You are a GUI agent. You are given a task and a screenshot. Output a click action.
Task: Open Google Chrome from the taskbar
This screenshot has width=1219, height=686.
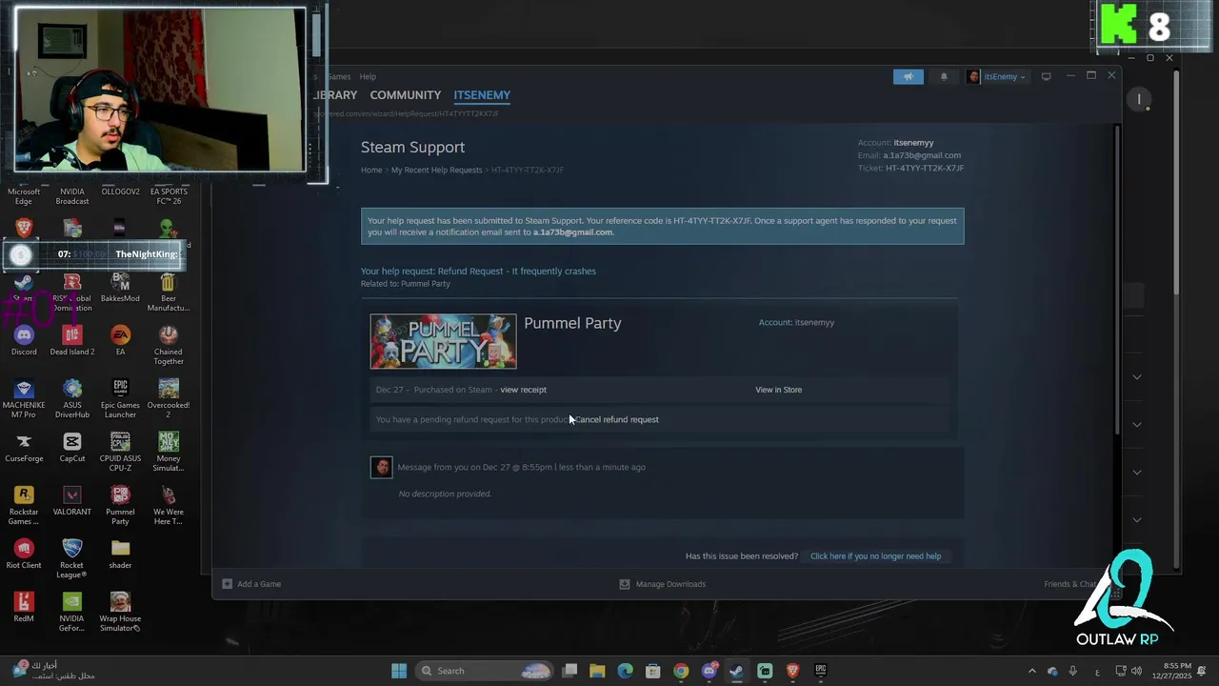(681, 671)
